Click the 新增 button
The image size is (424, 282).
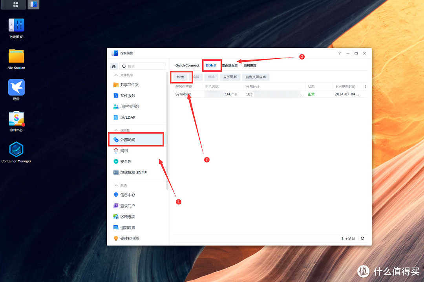[181, 77]
